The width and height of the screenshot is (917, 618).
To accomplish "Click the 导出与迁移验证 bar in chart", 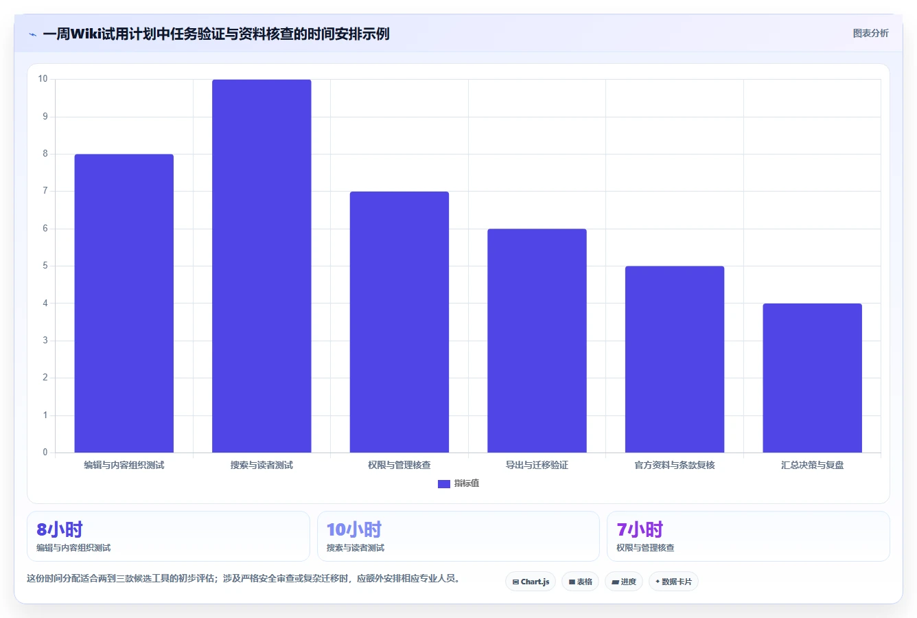I will coord(537,341).
